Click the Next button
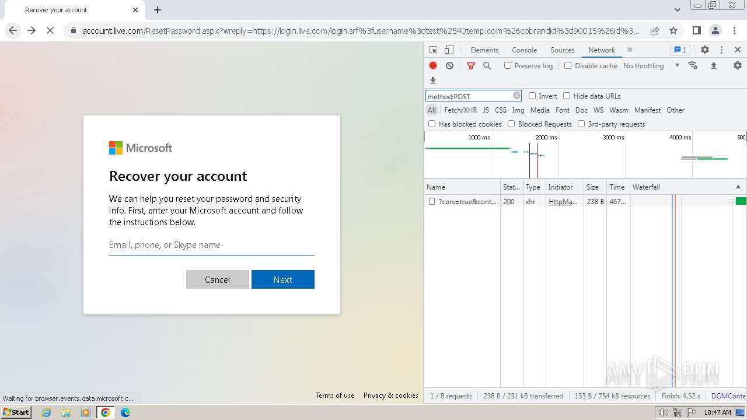The image size is (747, 420). click(283, 279)
